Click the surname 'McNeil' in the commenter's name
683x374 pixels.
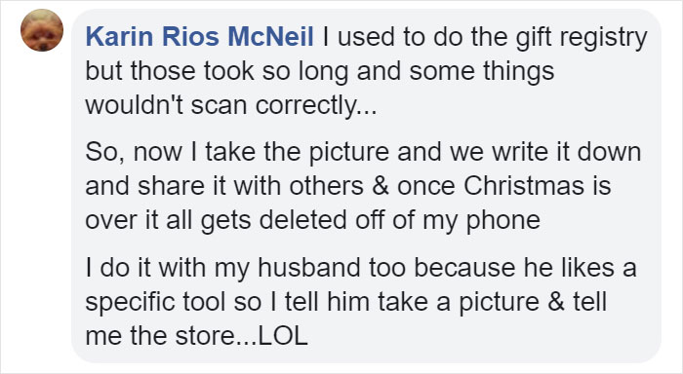[270, 37]
